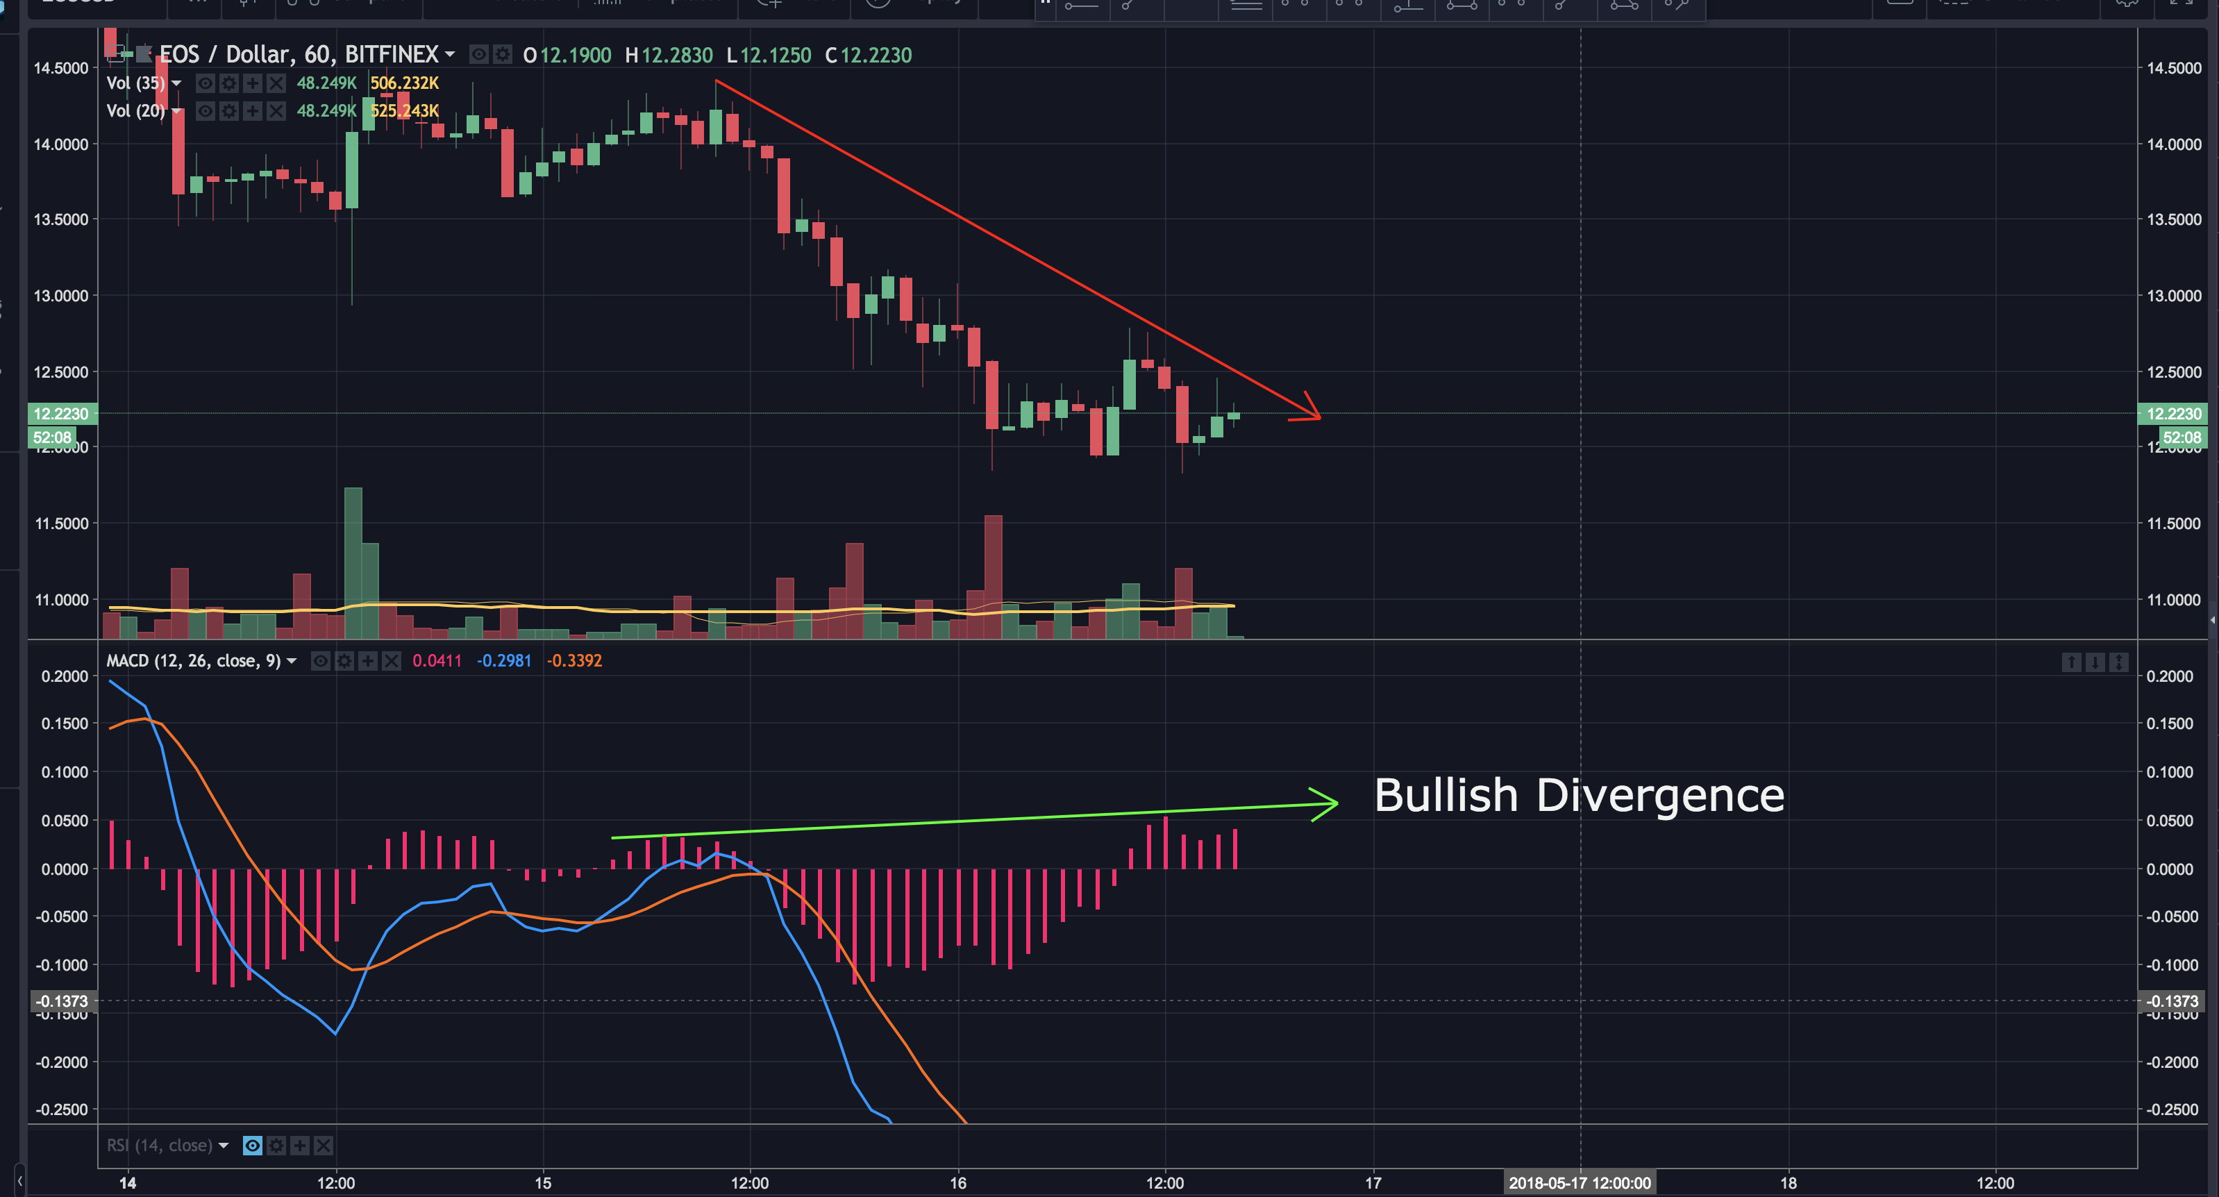Remove the Vol (35) indicator with its X

click(x=276, y=83)
